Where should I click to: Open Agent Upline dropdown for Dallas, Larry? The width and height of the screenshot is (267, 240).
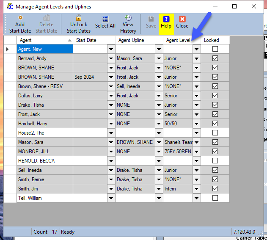coord(159,96)
